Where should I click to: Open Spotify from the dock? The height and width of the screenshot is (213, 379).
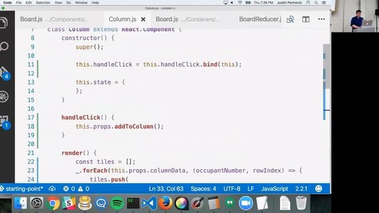(117, 203)
